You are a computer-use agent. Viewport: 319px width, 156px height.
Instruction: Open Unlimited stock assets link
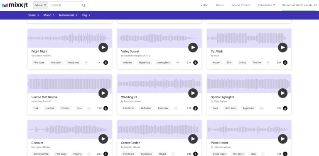tap(299, 5)
